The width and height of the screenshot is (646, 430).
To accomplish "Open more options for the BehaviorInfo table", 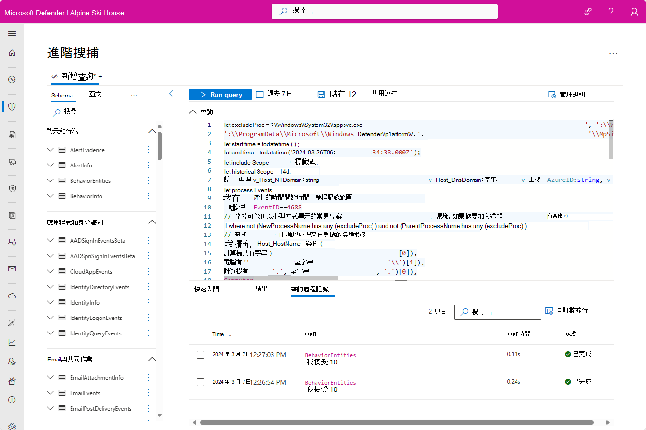I will pos(149,196).
